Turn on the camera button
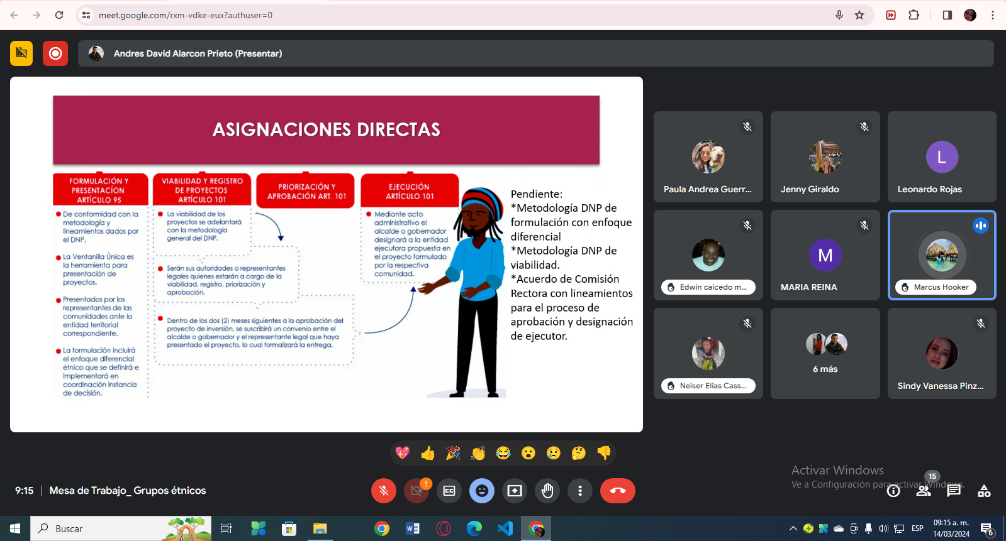This screenshot has height=541, width=1006. click(x=416, y=491)
